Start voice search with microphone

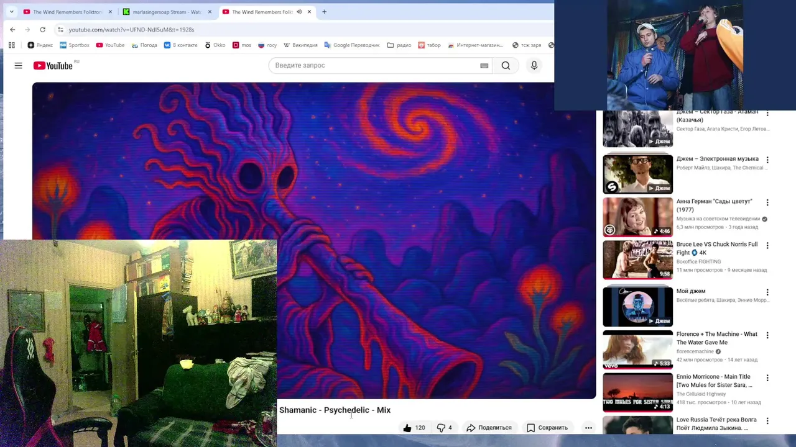tap(534, 66)
